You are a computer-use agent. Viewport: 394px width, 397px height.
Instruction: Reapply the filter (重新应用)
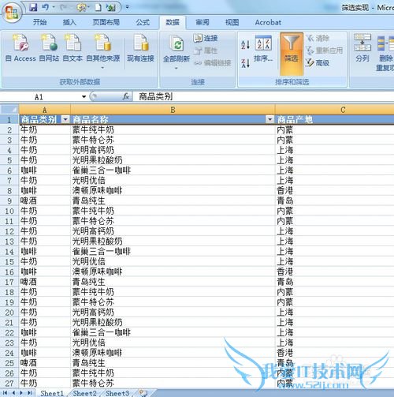point(324,51)
